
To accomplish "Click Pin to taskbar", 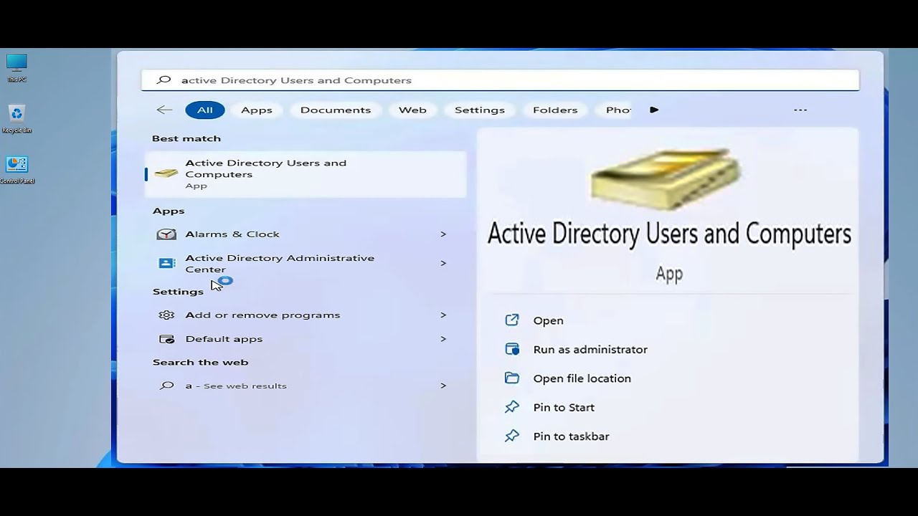I will pos(571,436).
